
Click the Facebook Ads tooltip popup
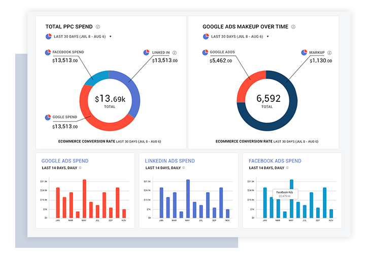(285, 194)
